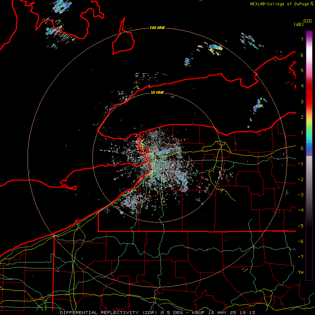The image size is (315, 315).
Task: Click the 100 NMI range ring label
Action: (x=157, y=28)
